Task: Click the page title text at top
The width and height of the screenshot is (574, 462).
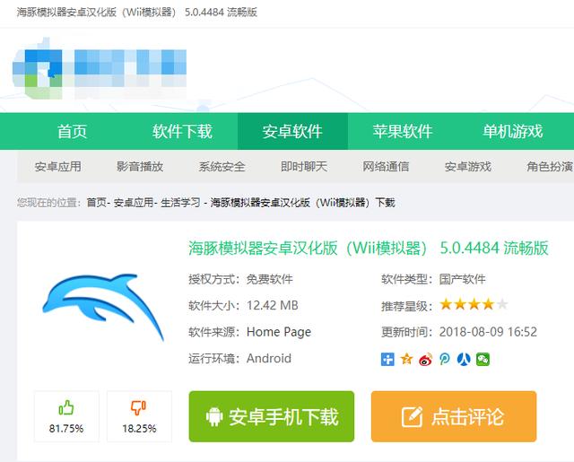Action: click(137, 12)
